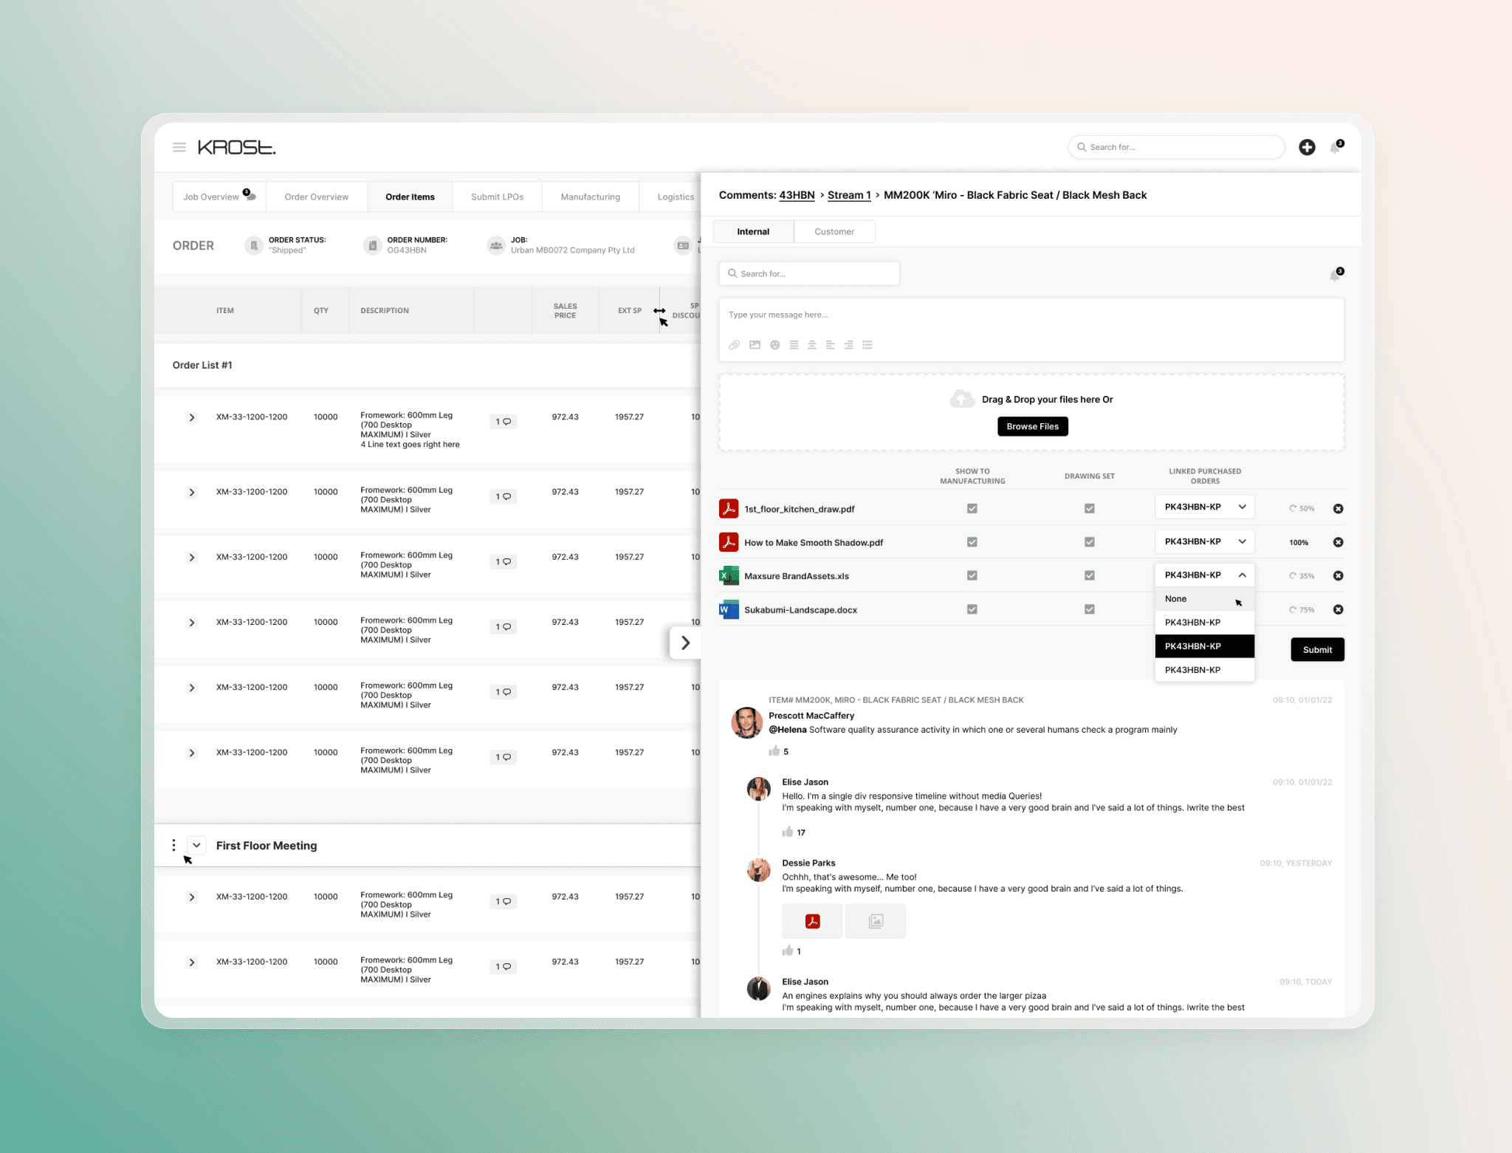This screenshot has width=1512, height=1153.
Task: Click the black plus add button in header
Action: 1307,147
